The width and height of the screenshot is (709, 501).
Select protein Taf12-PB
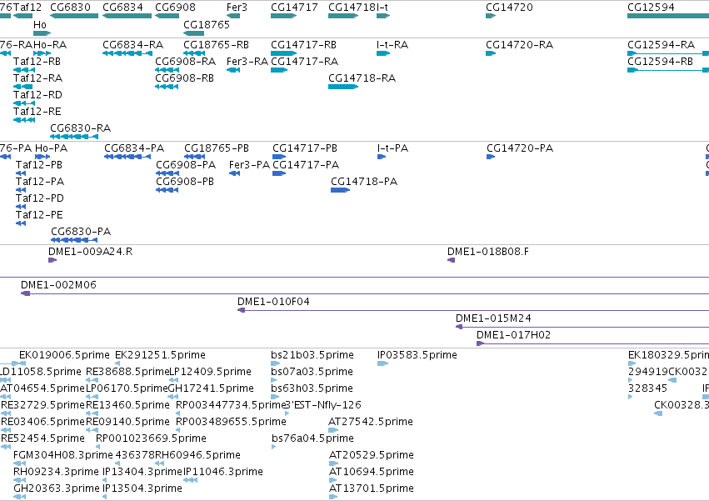[x=39, y=165]
